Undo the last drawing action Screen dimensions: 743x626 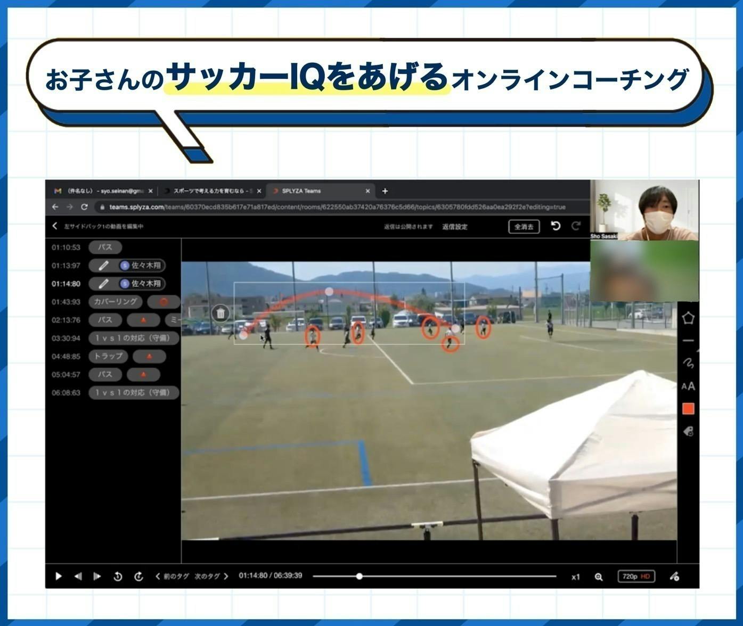(x=556, y=226)
